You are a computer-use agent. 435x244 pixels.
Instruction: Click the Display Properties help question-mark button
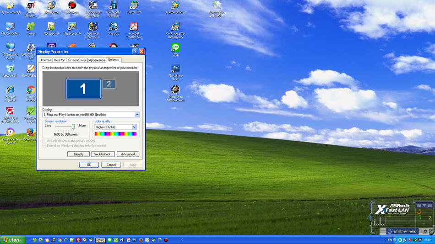(135, 52)
